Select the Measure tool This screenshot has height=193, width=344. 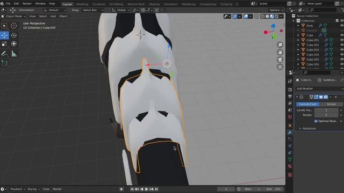(x=13, y=54)
